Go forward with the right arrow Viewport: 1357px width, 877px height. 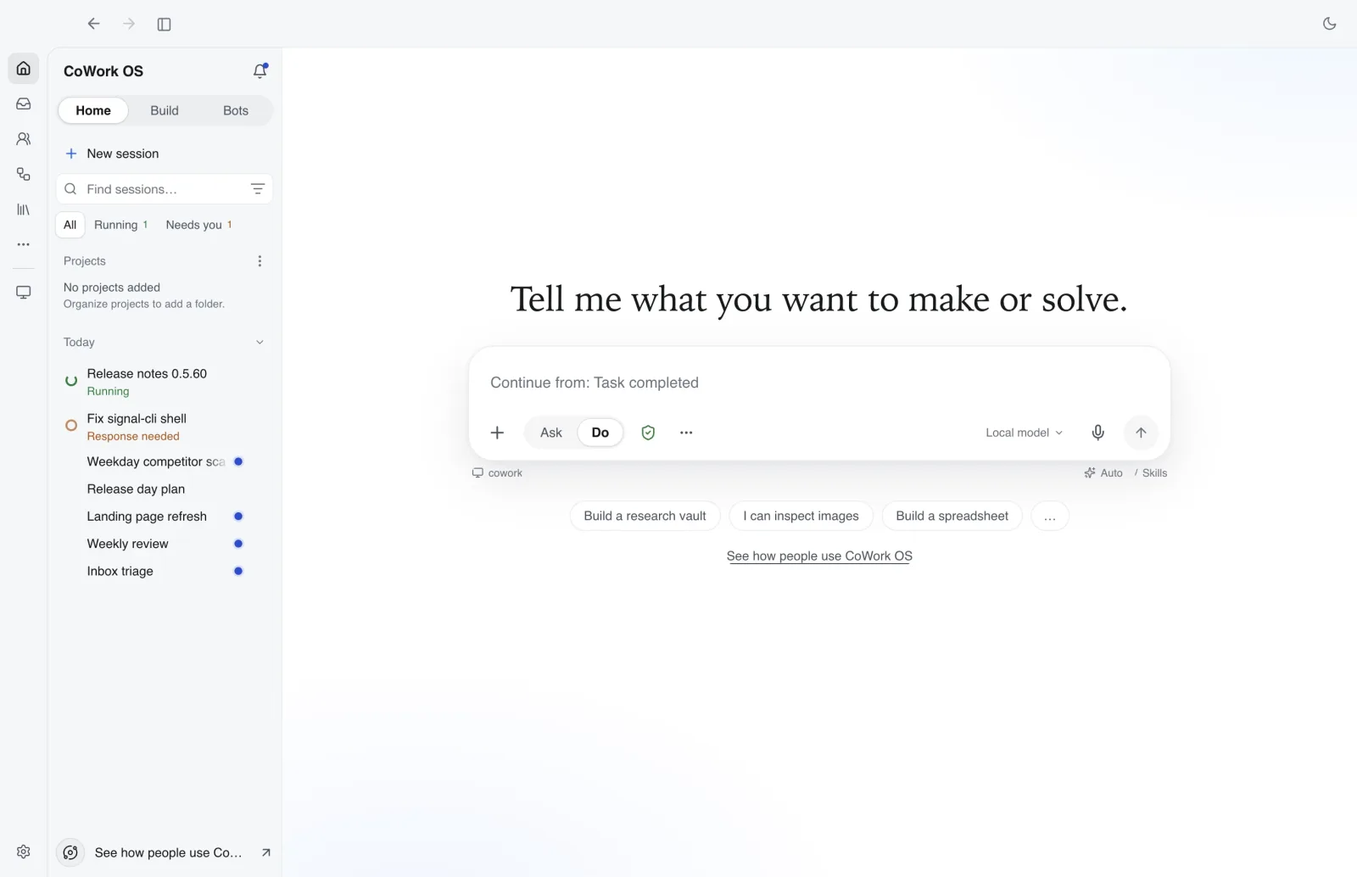coord(129,24)
